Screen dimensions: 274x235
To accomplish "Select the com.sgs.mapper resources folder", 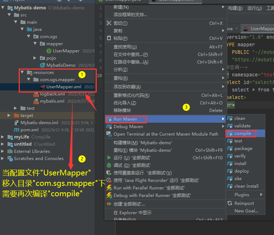I will pos(57,80).
